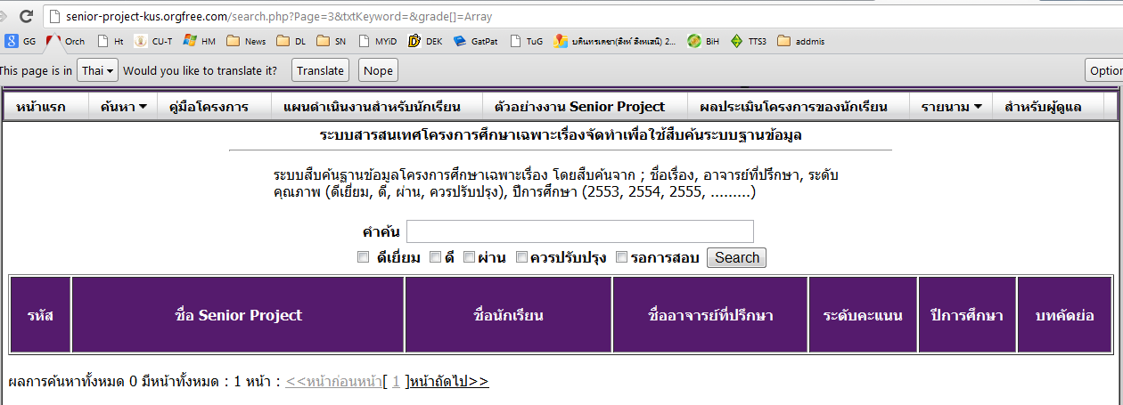This screenshot has width=1123, height=405.
Task: Open the News bookmarks folder
Action: [246, 41]
